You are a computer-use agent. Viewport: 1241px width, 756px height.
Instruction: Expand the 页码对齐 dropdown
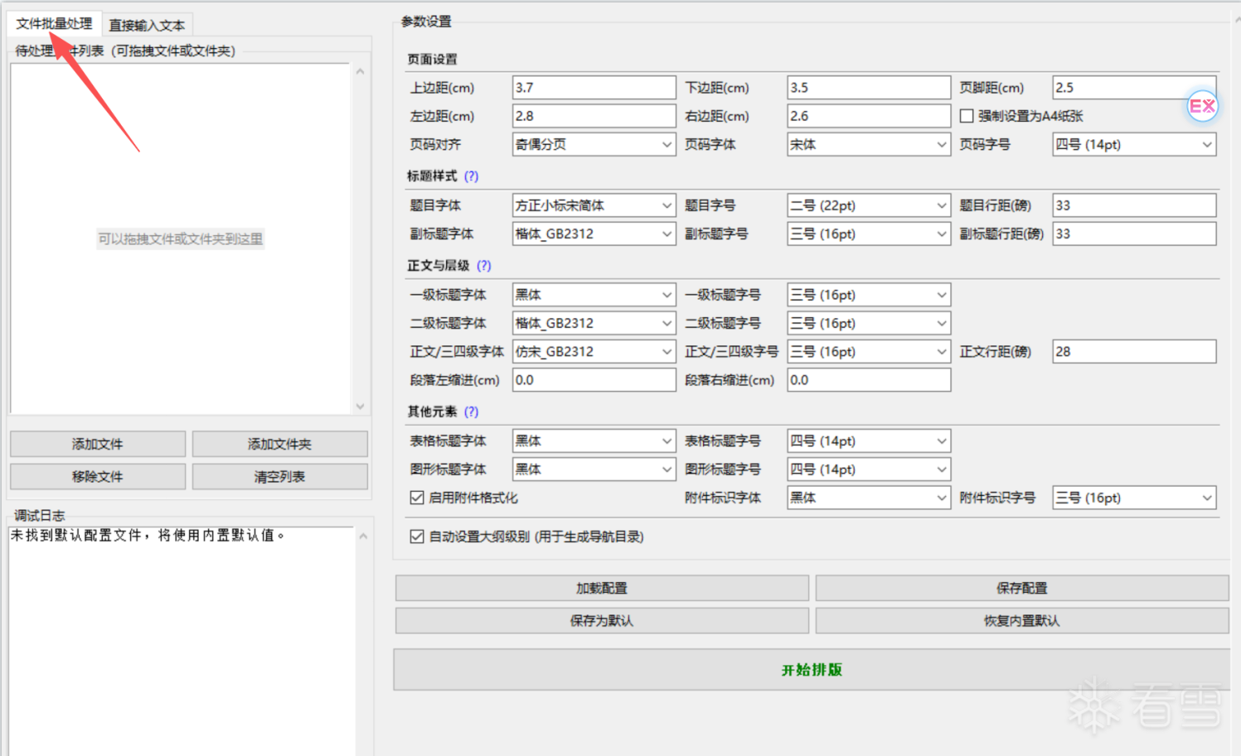594,145
